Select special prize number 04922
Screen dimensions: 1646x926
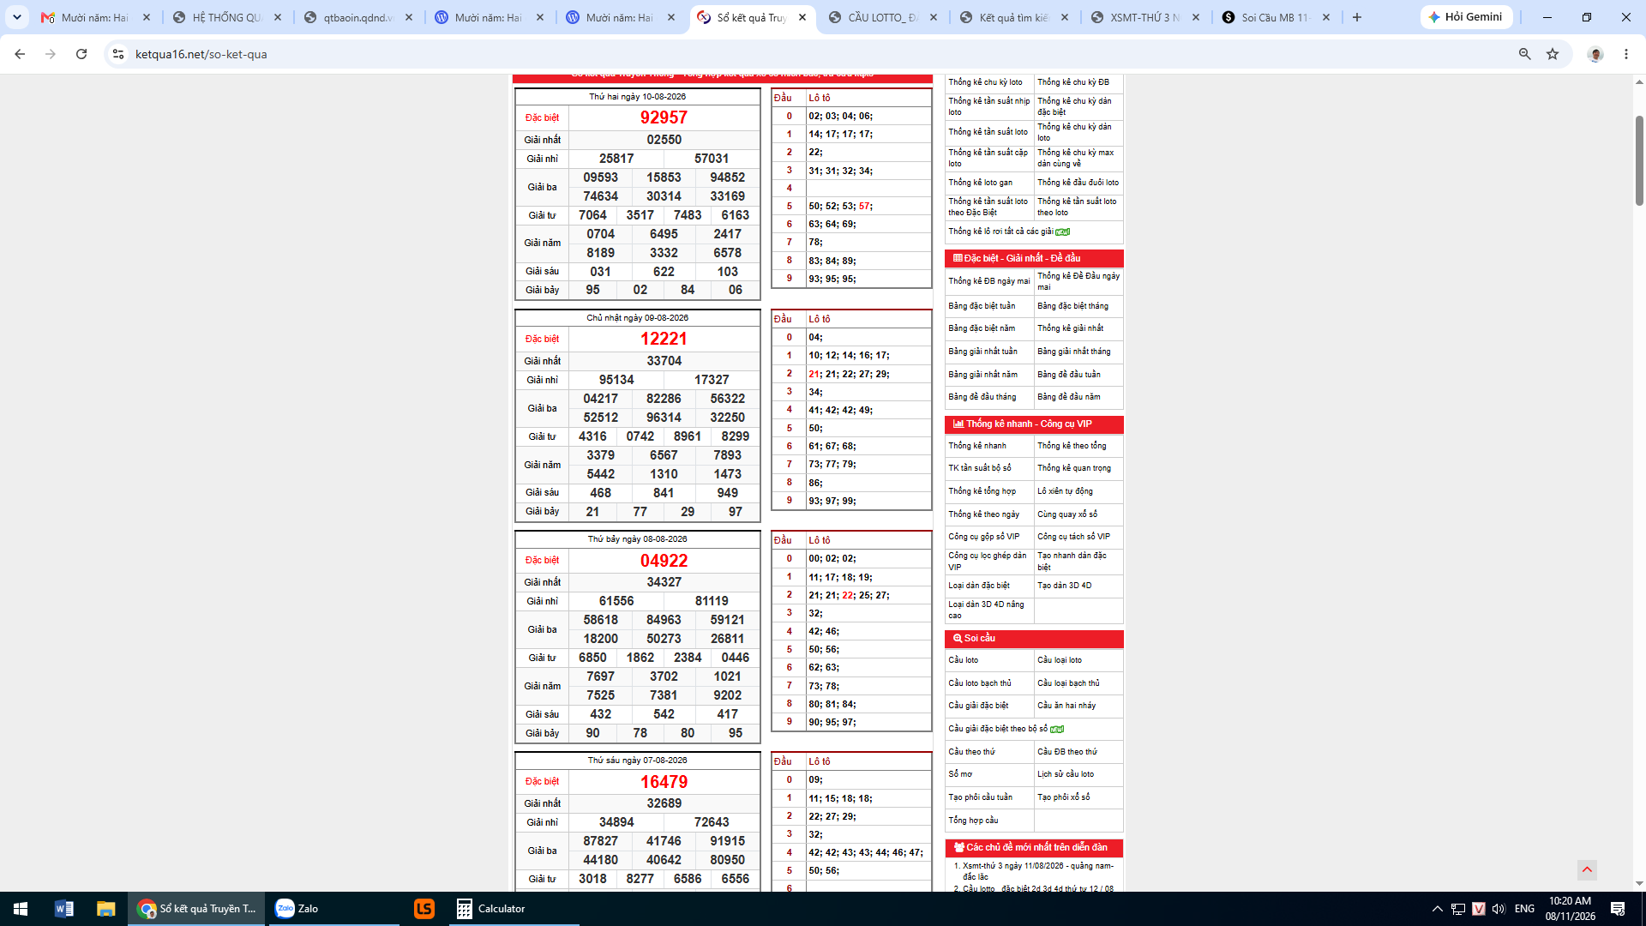point(664,561)
